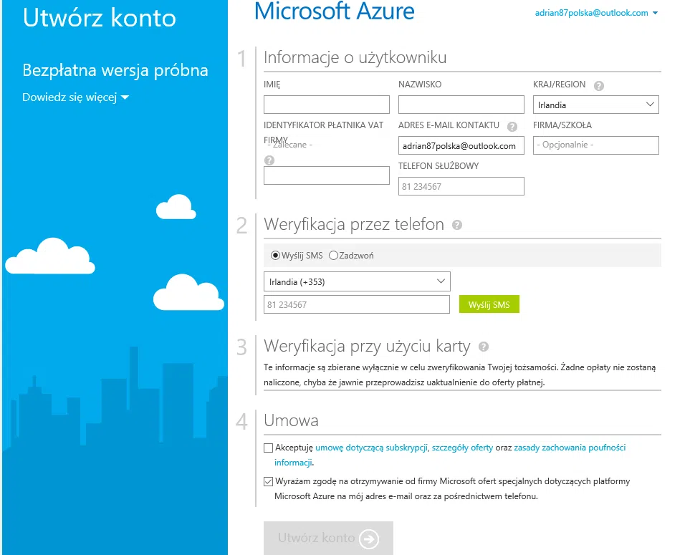Select the Zadzwoń radio option
This screenshot has height=555, width=690.
(333, 256)
